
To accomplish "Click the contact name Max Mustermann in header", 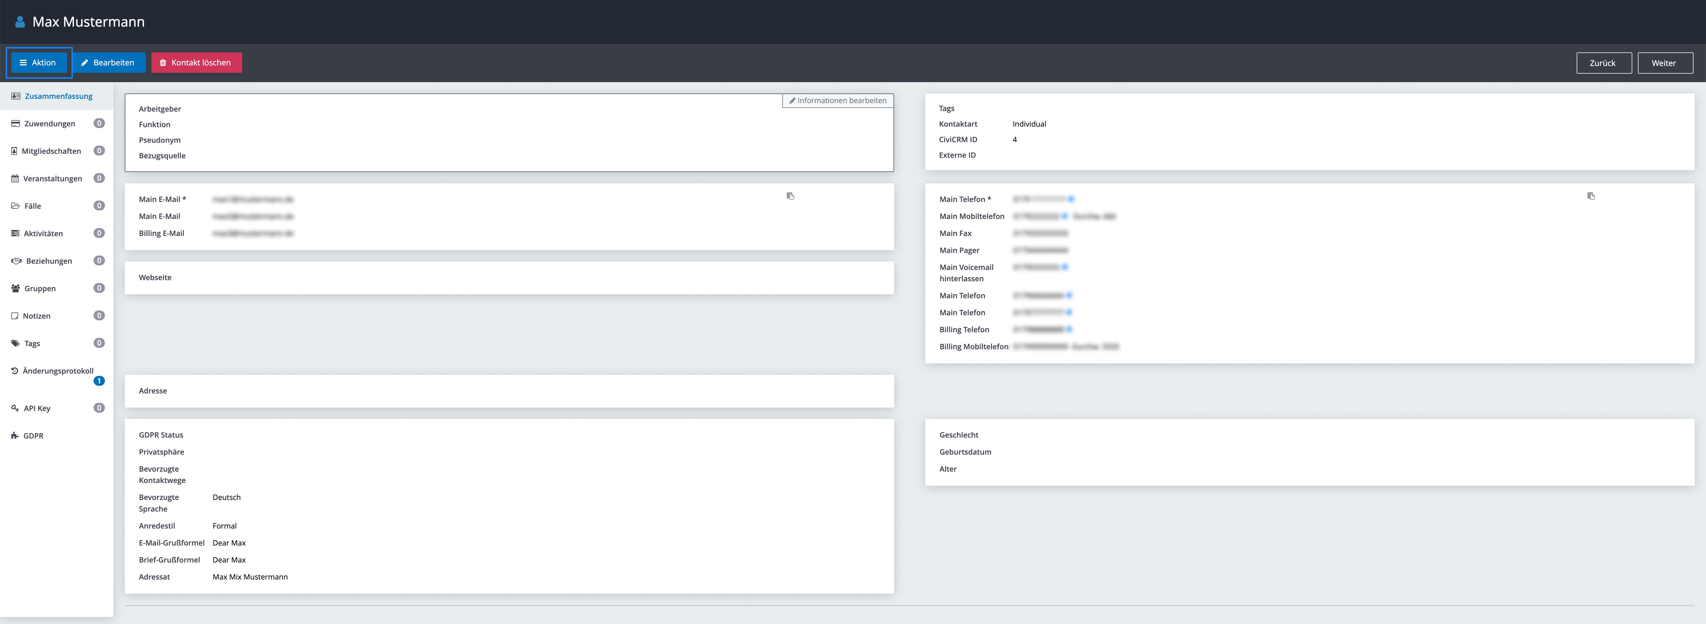I will pyautogui.click(x=89, y=22).
